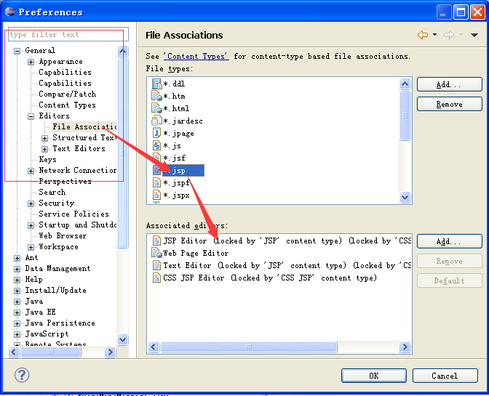This screenshot has width=489, height=396.
Task: Click the help question mark icon
Action: tap(22, 375)
